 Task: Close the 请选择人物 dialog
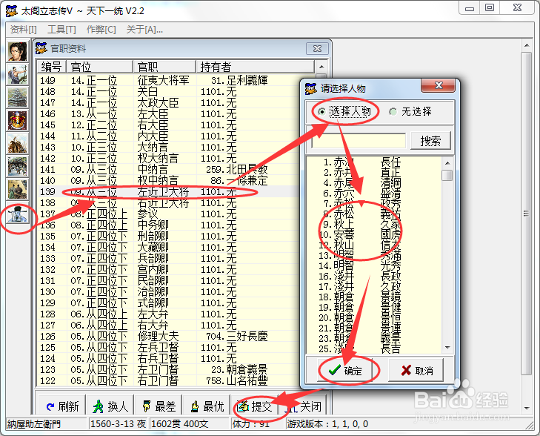(439, 85)
